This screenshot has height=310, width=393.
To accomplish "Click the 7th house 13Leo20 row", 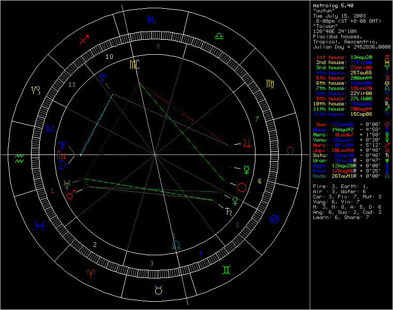I will pos(344,88).
